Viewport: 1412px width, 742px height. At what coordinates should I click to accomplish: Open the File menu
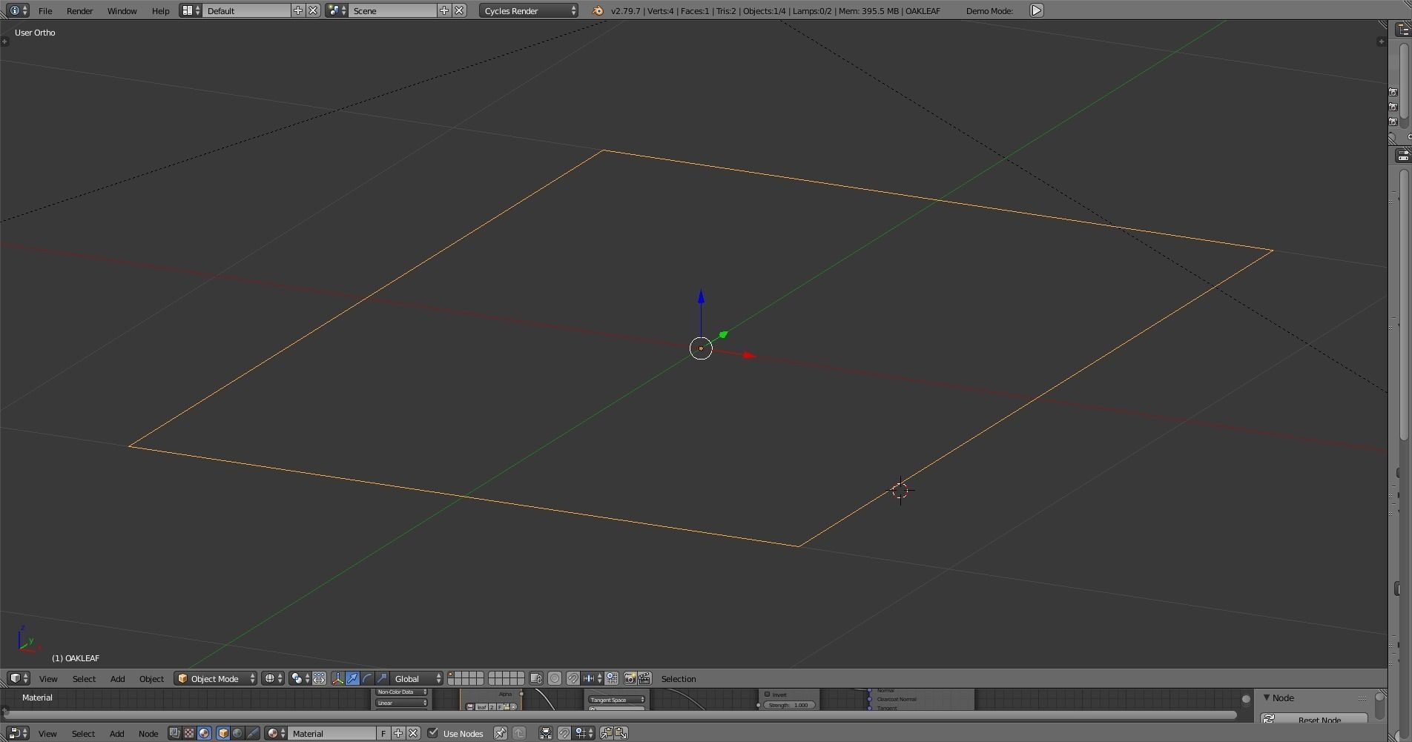[45, 11]
